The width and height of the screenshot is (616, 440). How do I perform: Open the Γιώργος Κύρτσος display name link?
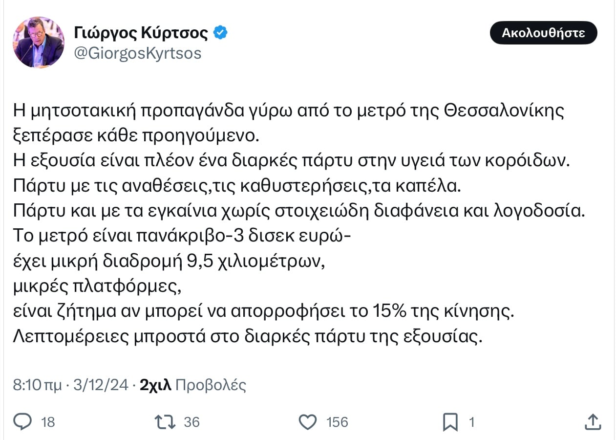141,33
